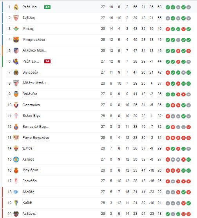Image resolution: width=197 pixels, height=218 pixels.
Task: Select the Μαγιόρκα table row
Action: (x=99, y=170)
